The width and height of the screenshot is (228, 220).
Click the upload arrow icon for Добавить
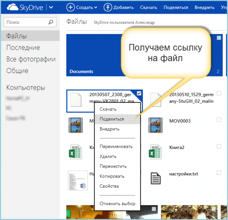pyautogui.click(x=108, y=7)
